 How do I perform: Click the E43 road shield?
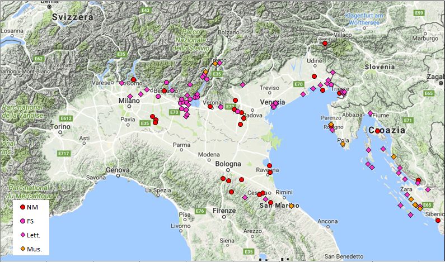(145, 11)
